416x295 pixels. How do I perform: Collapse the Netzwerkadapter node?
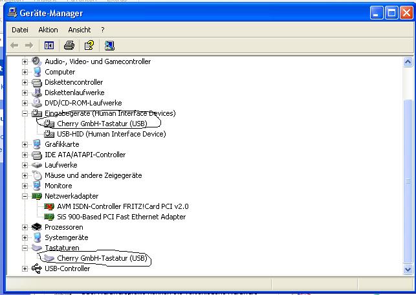pos(25,196)
